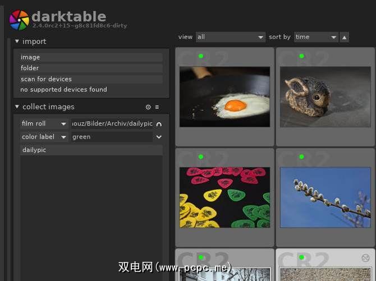This screenshot has height=281, width=376.
Task: Collapse the collect images panel
Action: (17, 107)
